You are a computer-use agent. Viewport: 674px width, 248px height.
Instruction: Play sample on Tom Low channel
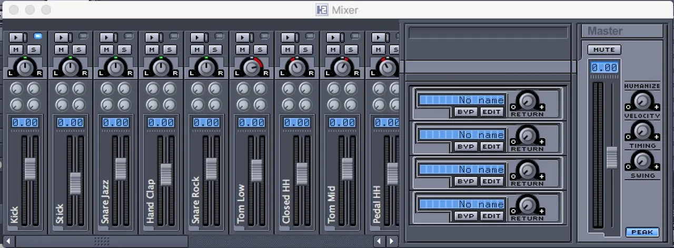(243, 37)
